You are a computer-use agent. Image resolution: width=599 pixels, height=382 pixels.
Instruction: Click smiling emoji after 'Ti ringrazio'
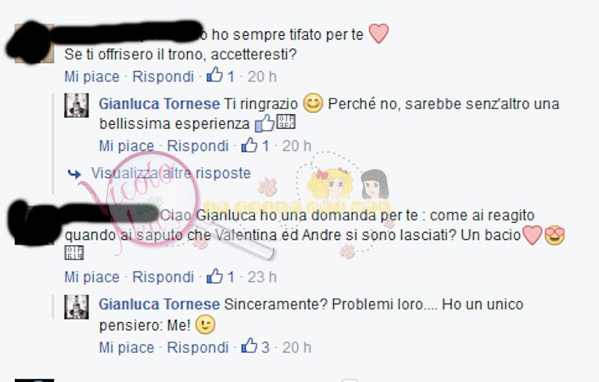[313, 103]
